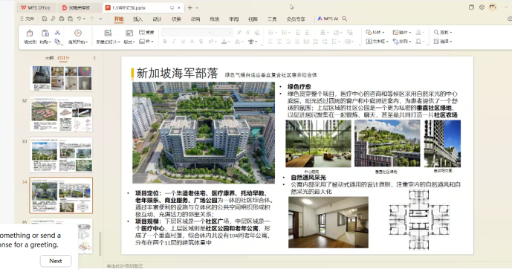Click the Text Box tool
Viewport: 512px width, 272px height.
coord(377,42)
